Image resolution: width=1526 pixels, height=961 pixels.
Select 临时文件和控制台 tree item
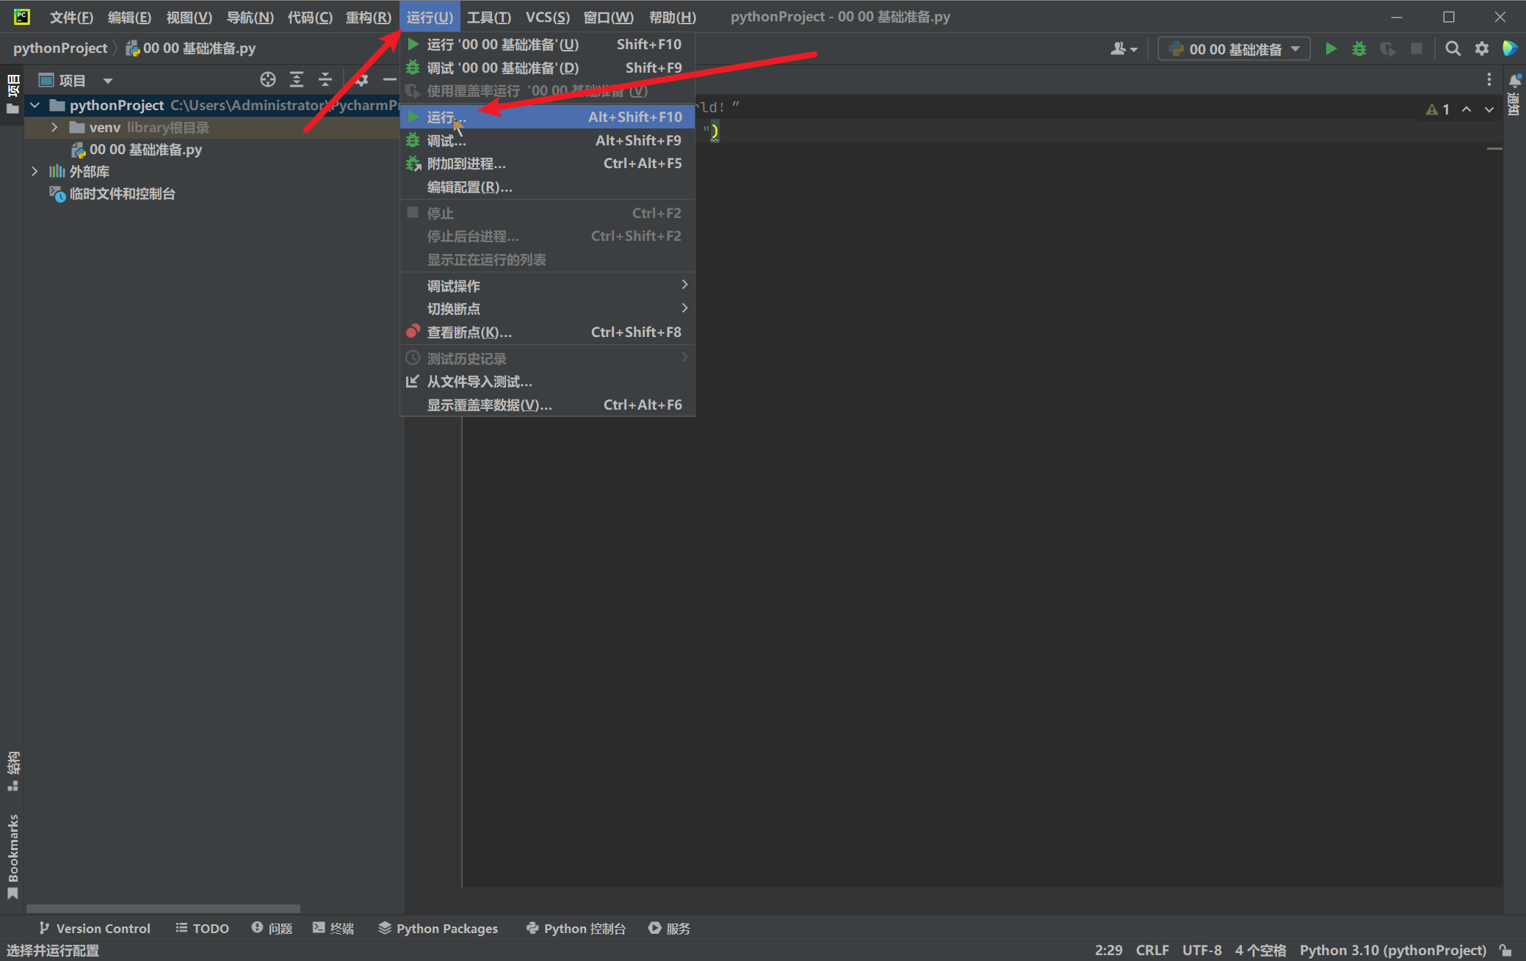click(122, 194)
